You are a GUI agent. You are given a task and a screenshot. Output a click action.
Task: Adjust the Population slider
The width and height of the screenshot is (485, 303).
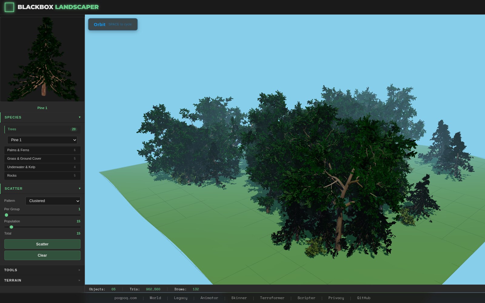[42, 227]
